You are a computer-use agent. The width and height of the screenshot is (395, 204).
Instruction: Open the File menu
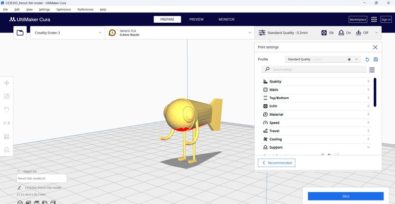click(x=5, y=9)
